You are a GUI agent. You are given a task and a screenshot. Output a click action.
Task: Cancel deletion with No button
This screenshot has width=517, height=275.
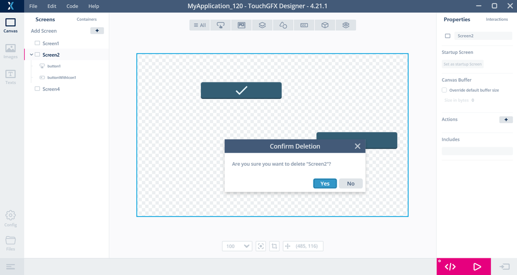(x=351, y=183)
